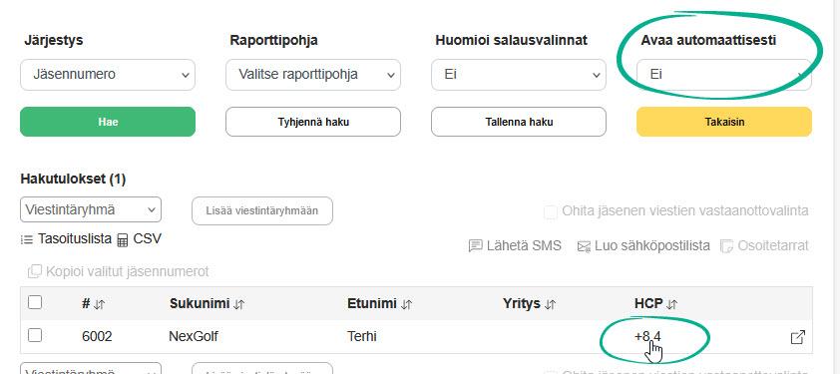Open the Viestintäryhmä dropdown
Viewport: 840px width, 374px height.
91,209
